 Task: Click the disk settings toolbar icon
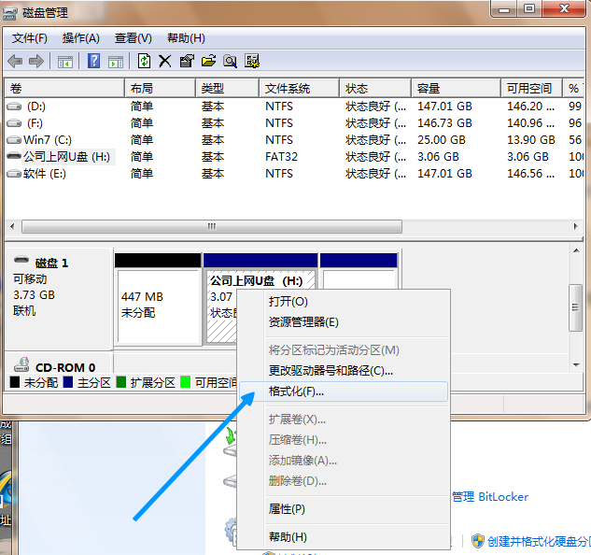252,61
